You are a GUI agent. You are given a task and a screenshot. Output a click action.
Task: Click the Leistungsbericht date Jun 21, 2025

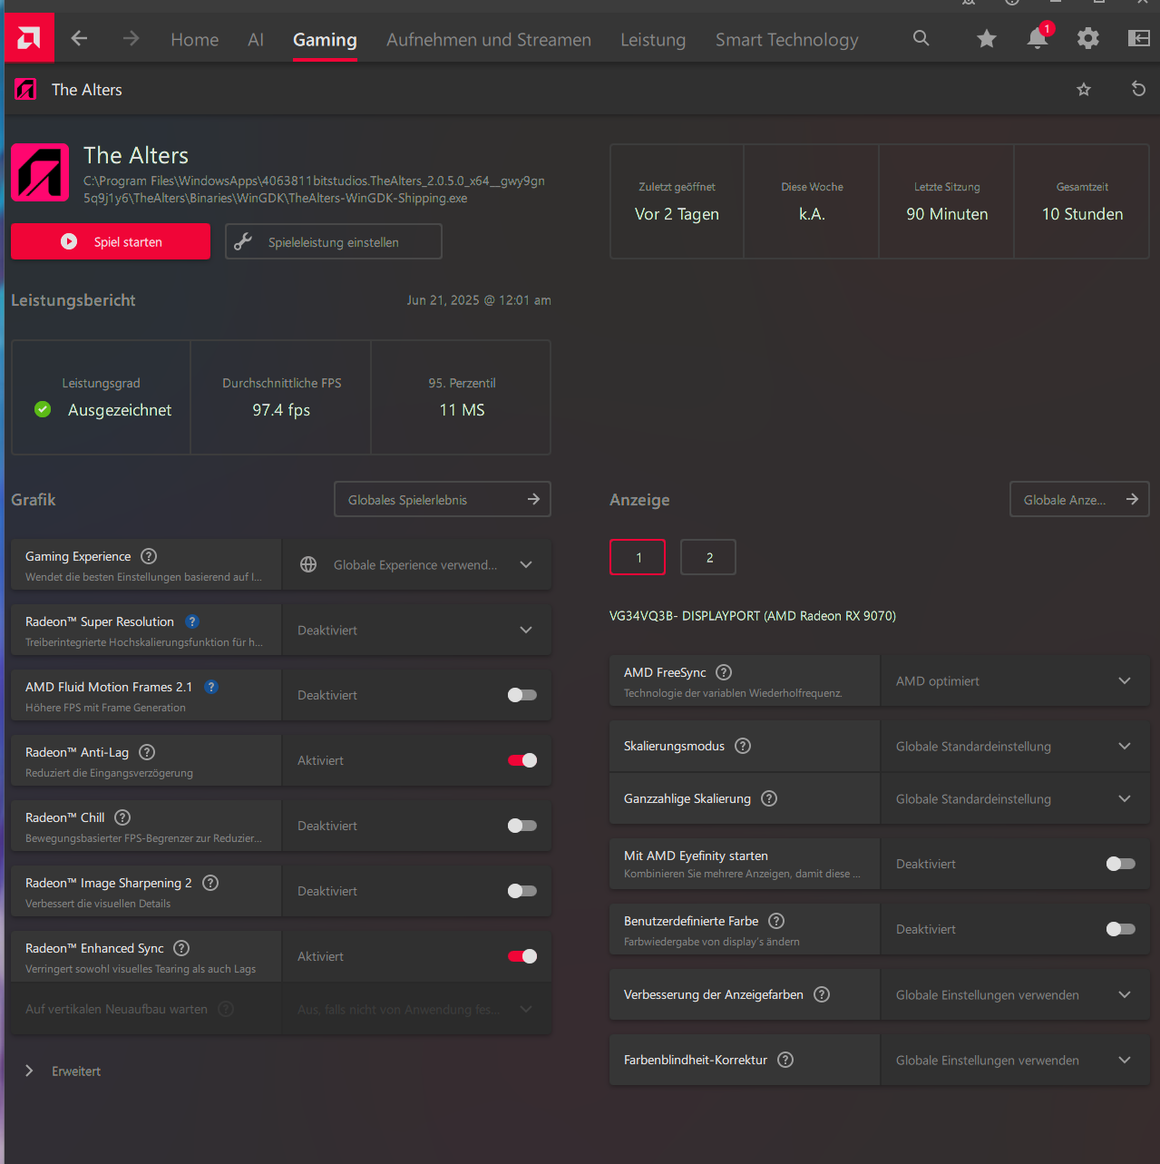[479, 300]
